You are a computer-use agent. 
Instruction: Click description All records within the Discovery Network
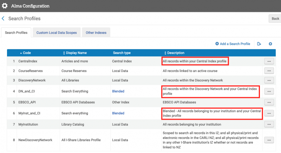tap(192, 80)
